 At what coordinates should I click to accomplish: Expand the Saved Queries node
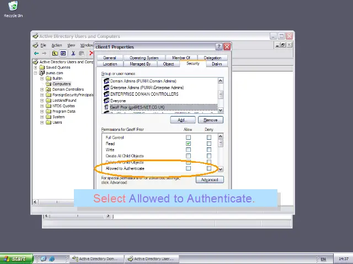pyautogui.click(x=35, y=67)
